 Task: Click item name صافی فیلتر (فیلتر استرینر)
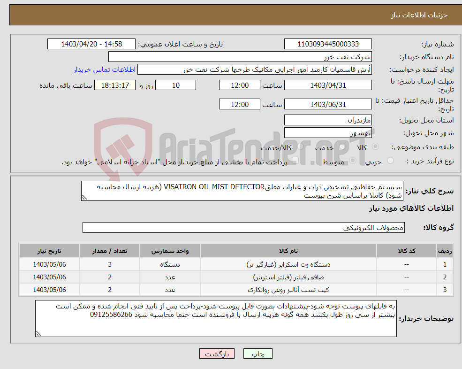(288, 277)
